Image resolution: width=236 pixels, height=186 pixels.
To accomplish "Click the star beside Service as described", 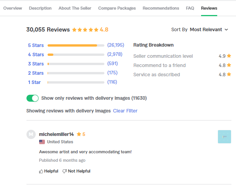I will (x=229, y=74).
